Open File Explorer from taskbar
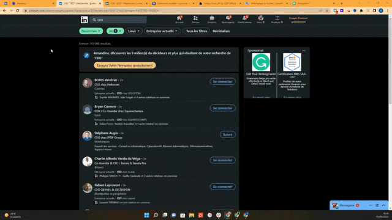 192,215
